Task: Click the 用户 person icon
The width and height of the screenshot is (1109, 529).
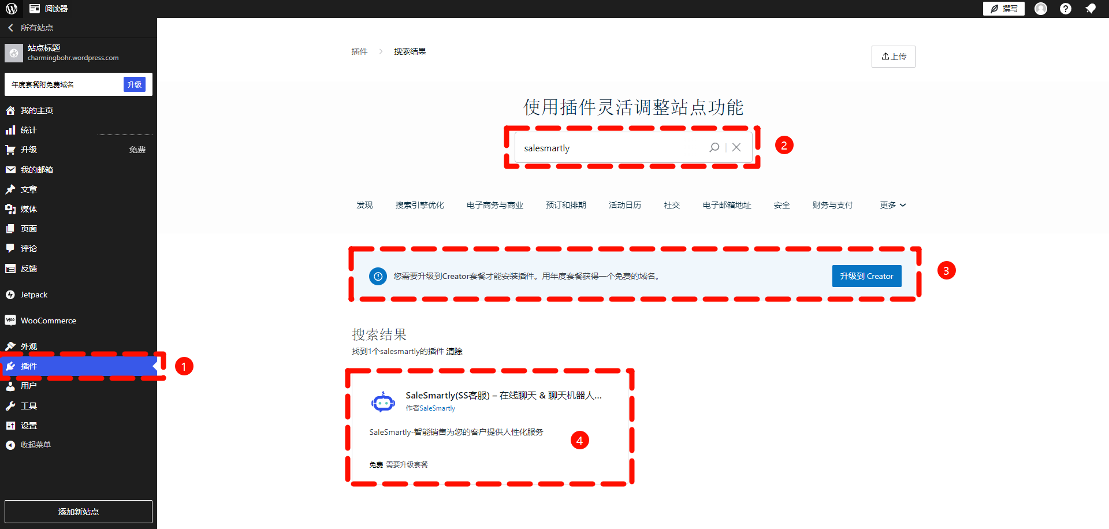Action: click(x=10, y=386)
